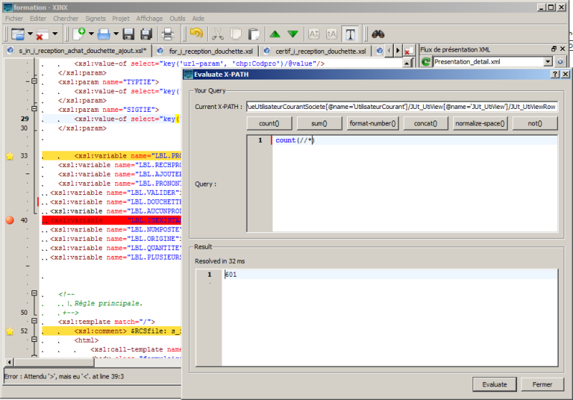This screenshot has height=400, width=573.
Task: Collapse the fold box at xsl:param TYPTIE
Action: [34, 81]
